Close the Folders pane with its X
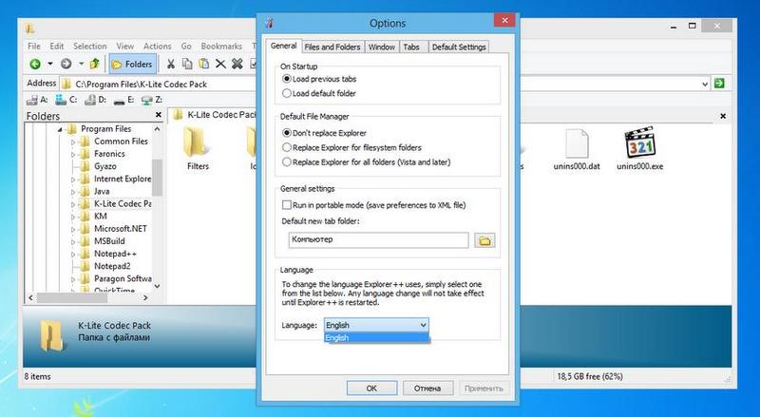 (x=158, y=115)
